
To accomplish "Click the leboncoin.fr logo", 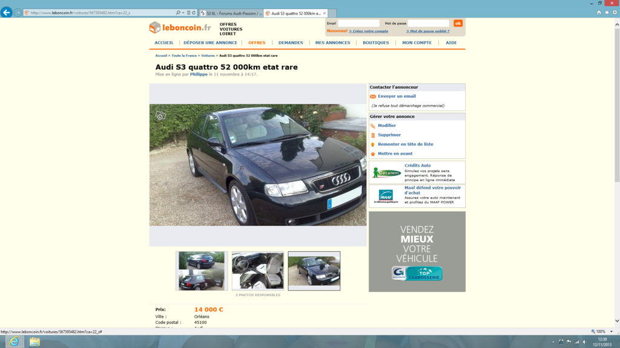I will tap(182, 27).
